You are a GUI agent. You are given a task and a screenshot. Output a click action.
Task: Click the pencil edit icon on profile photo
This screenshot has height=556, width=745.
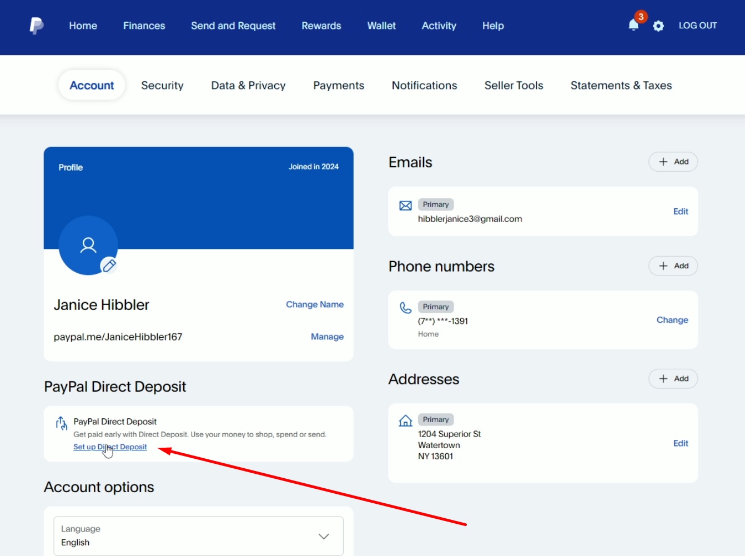(x=109, y=266)
